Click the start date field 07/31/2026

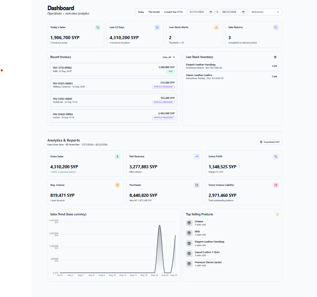click(201, 12)
